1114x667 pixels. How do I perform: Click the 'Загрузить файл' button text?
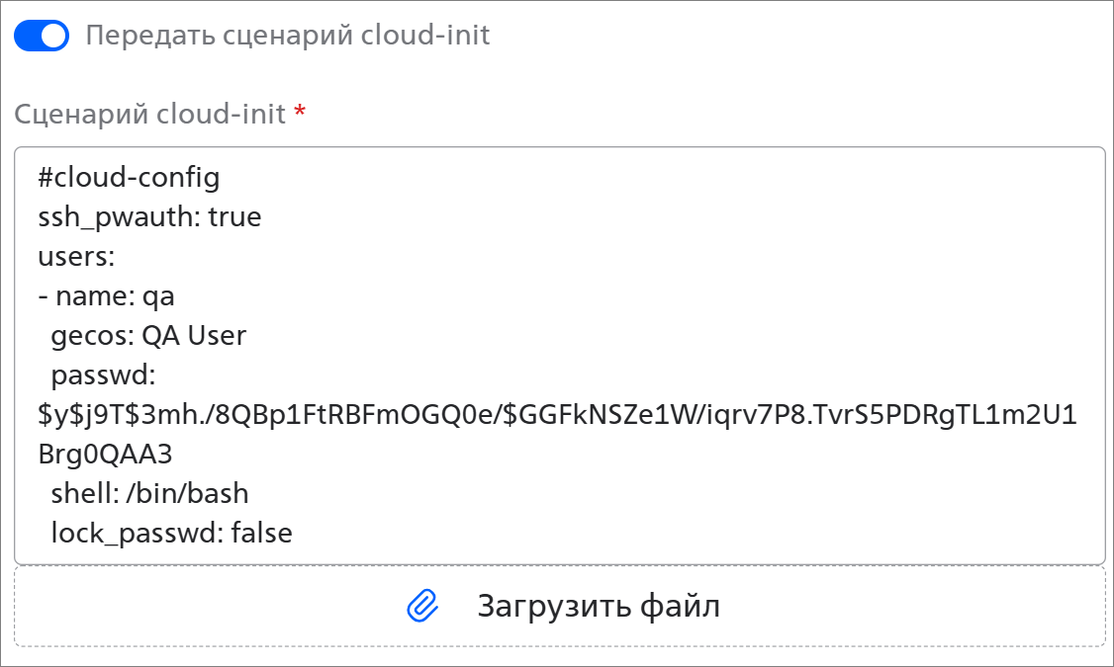[x=599, y=606]
